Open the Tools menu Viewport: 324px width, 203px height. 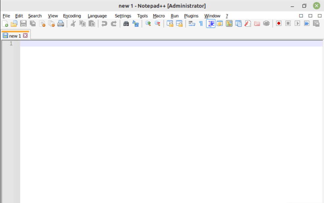[x=142, y=16]
